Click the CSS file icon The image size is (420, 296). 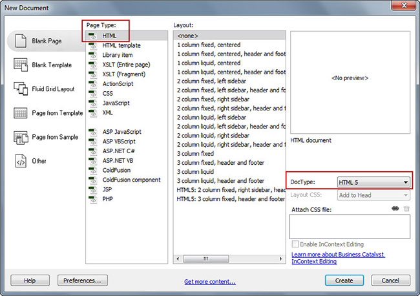click(x=92, y=94)
